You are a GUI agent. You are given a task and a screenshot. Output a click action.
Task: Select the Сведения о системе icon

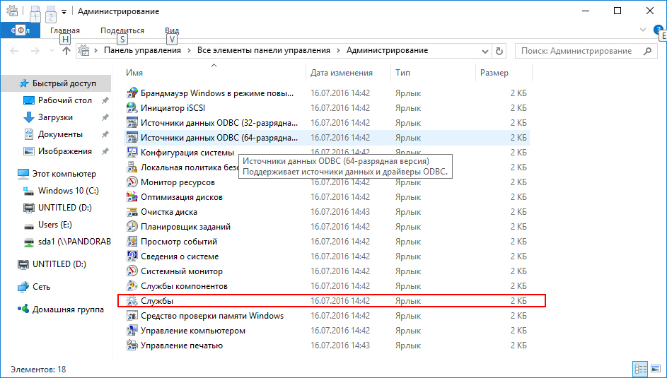[x=132, y=256]
